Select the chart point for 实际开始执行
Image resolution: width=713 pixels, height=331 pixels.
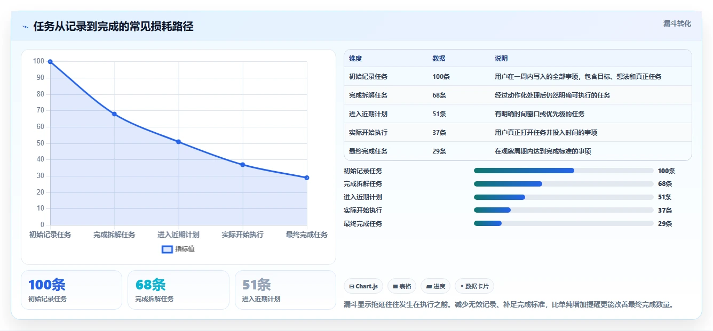(243, 165)
